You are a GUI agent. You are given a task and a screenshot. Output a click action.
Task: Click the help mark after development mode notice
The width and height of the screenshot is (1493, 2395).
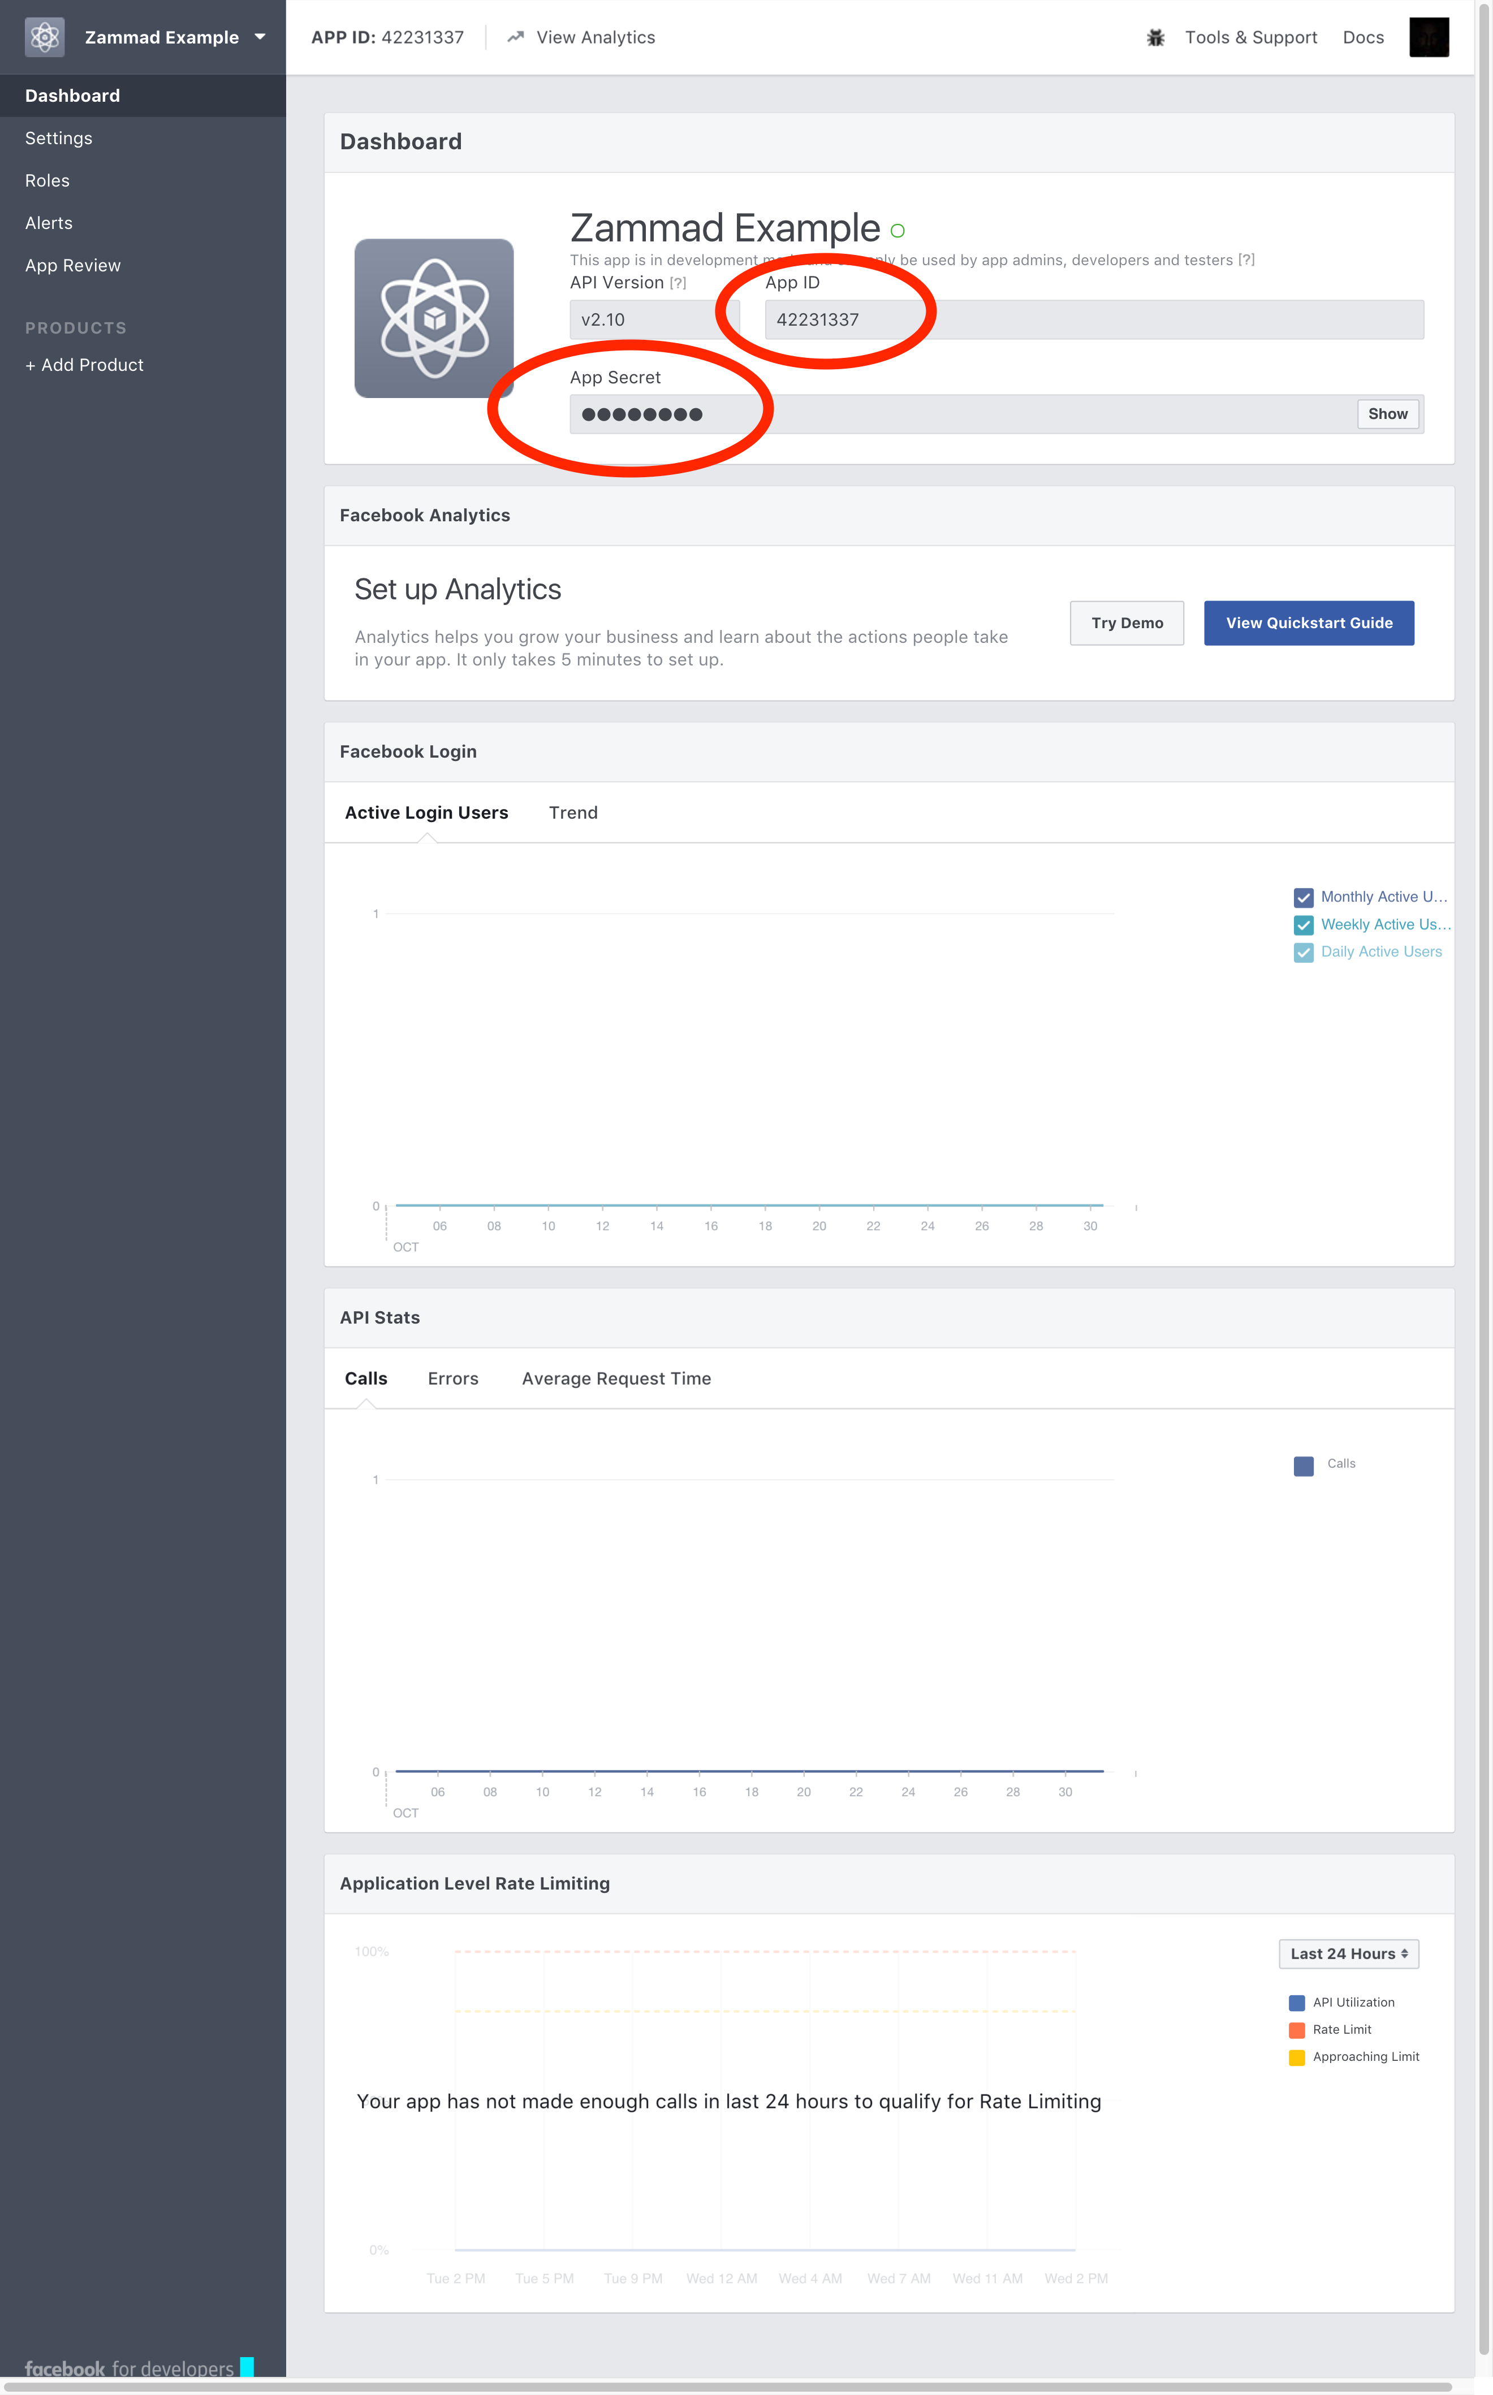click(x=1246, y=260)
